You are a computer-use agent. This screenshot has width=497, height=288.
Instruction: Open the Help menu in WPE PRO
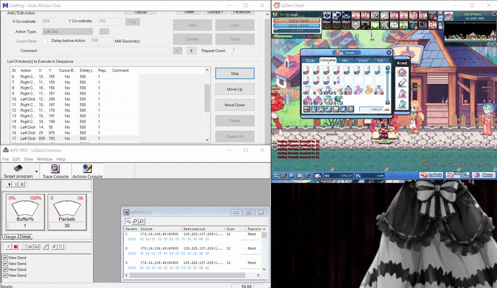pyautogui.click(x=61, y=159)
